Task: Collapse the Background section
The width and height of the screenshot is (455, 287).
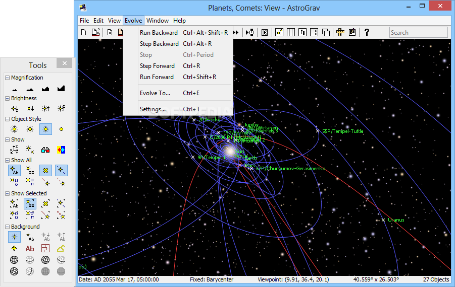Action: [x=7, y=227]
